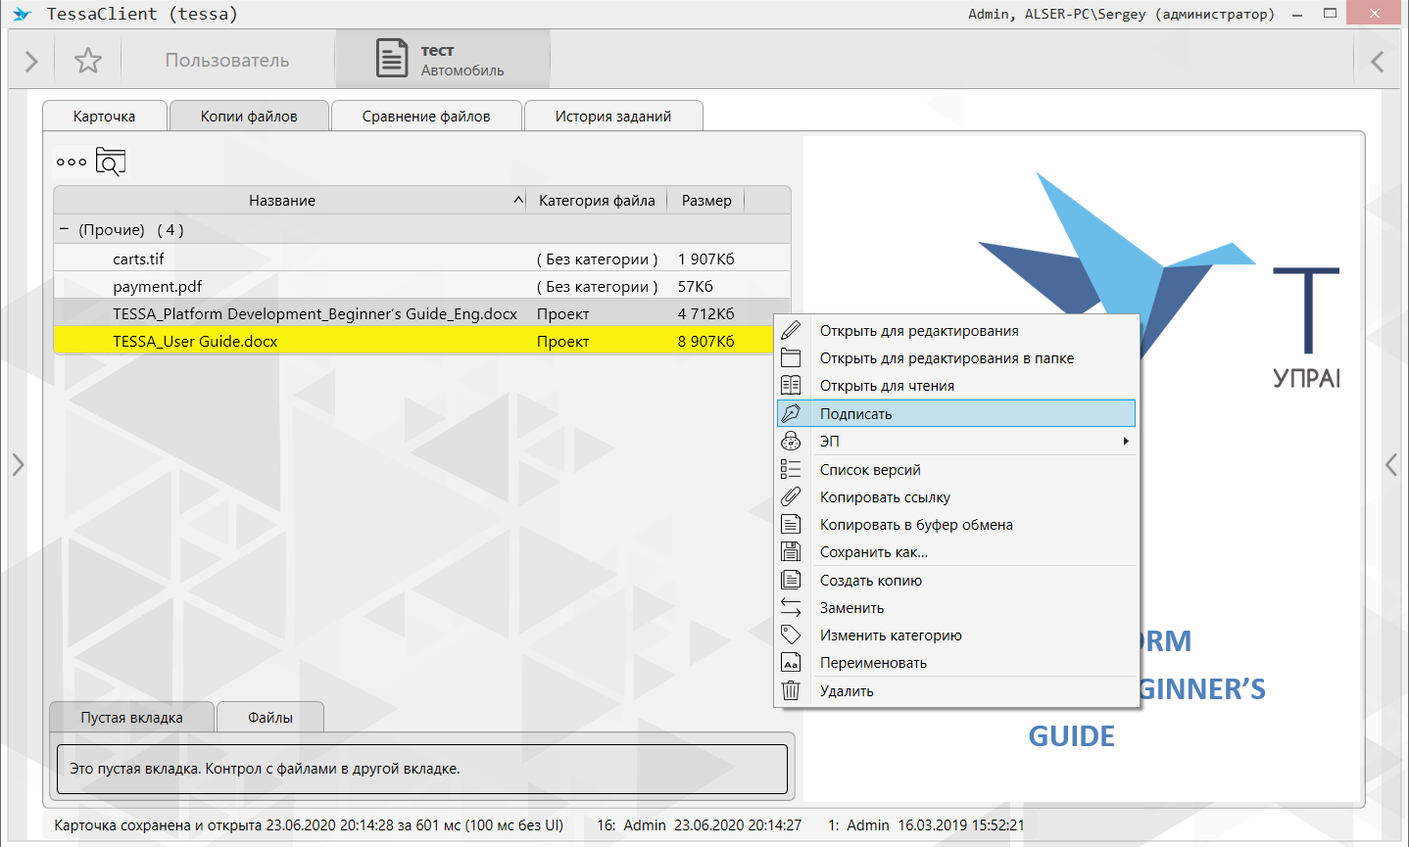Click the book icon for Открыть для чтения
The width and height of the screenshot is (1409, 847).
click(x=791, y=385)
